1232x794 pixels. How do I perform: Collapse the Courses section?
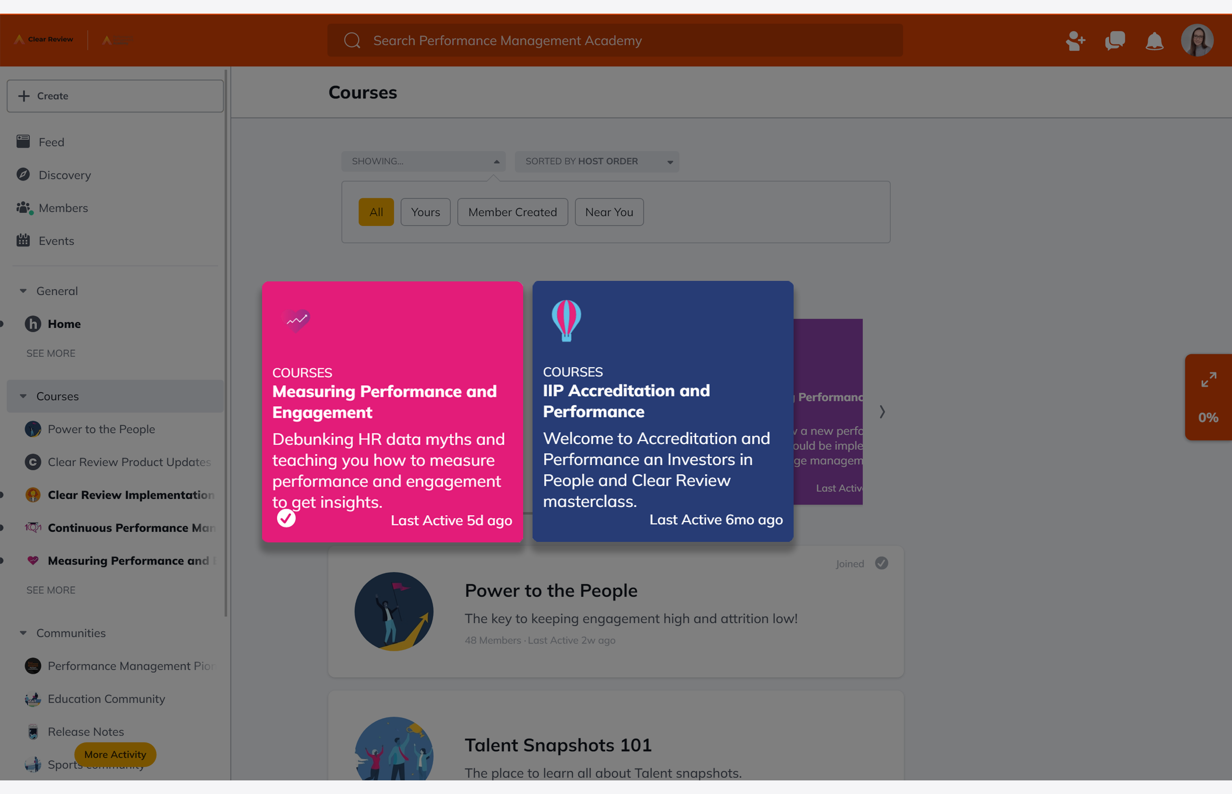point(23,396)
